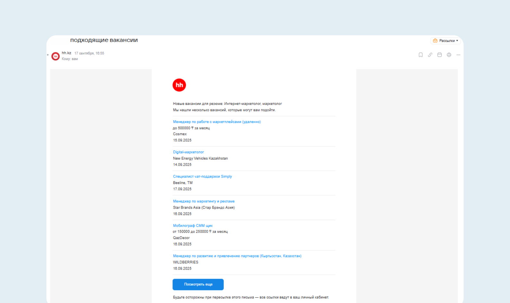This screenshot has width=510, height=303.
Task: Open vacancy Менеджер по работе с маркетплейсами
Action: pyautogui.click(x=217, y=122)
